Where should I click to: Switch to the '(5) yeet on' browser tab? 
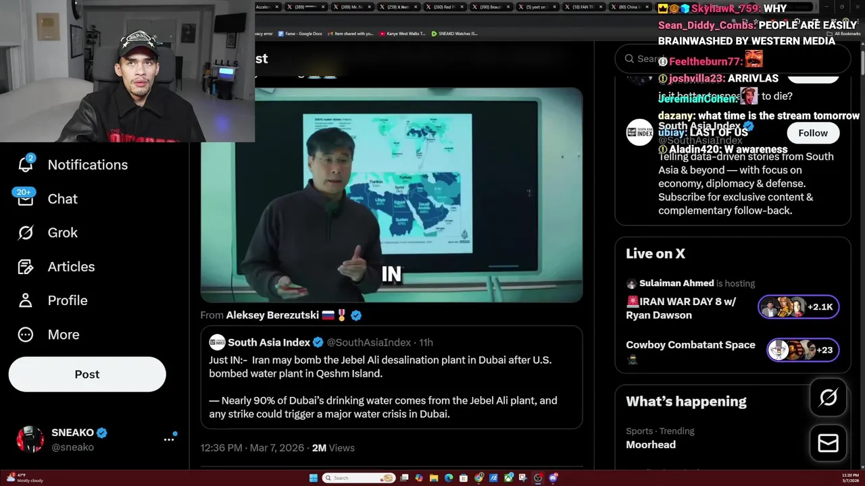pos(538,7)
